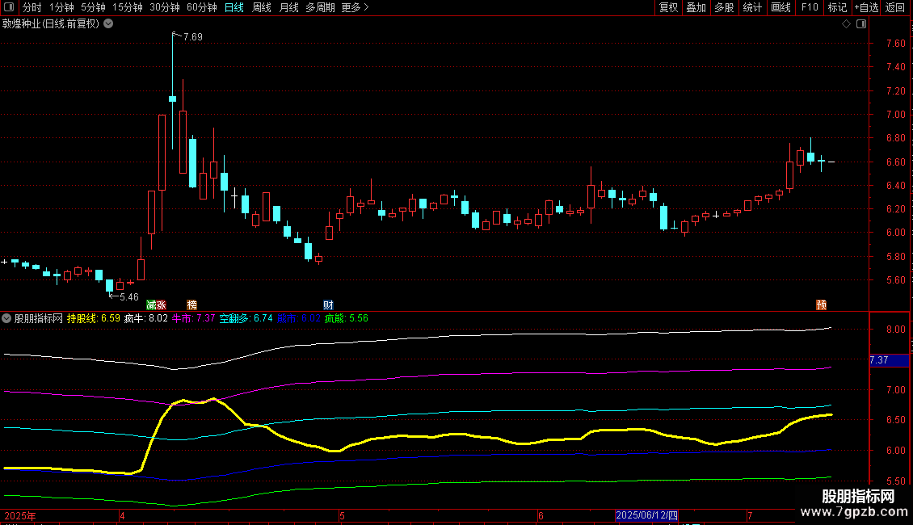The image size is (913, 525).
Task: Click the 持股线: 6.59 indicator value
Action: point(93,318)
